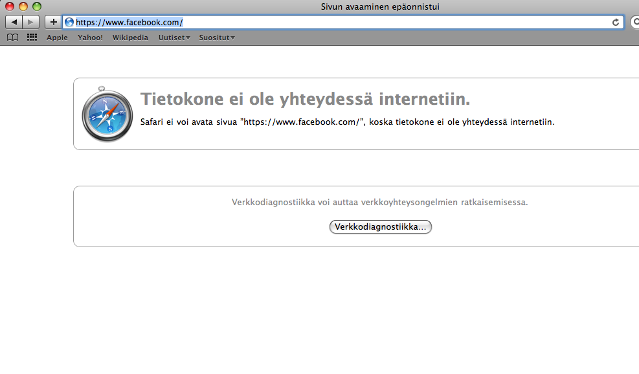Go forward using the forward arrow button

(30, 22)
